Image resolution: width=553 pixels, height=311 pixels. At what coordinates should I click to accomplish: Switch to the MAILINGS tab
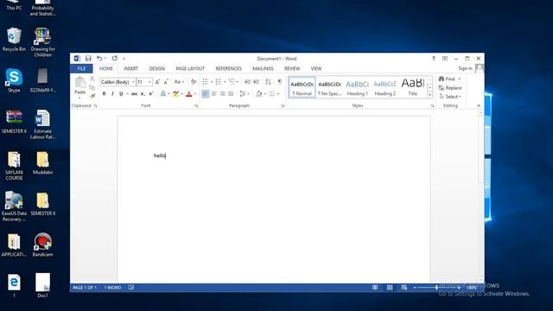pos(263,68)
